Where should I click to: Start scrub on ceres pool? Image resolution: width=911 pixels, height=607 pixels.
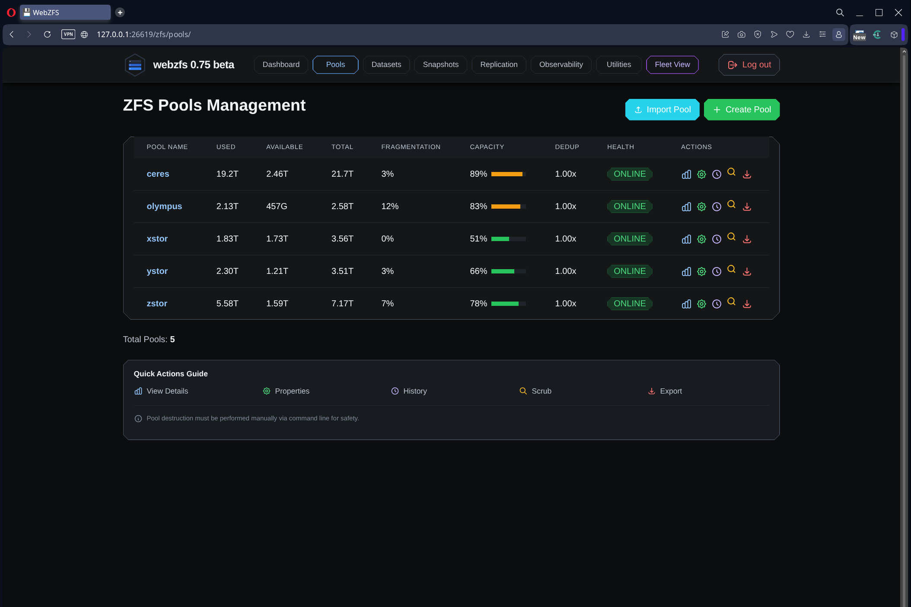731,172
